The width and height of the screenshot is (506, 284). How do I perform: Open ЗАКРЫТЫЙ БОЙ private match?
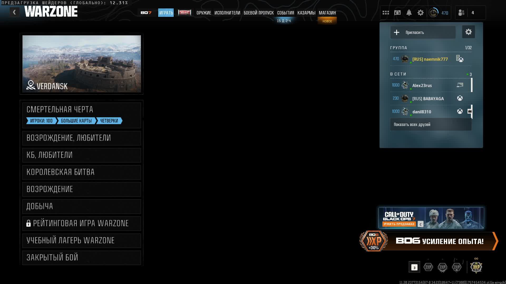tap(82, 258)
